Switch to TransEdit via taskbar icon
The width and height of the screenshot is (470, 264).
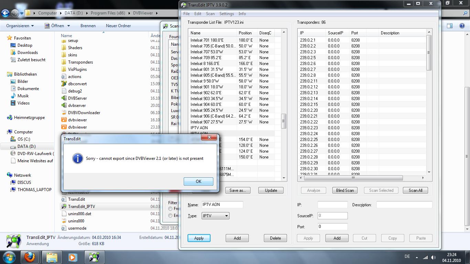point(94,257)
